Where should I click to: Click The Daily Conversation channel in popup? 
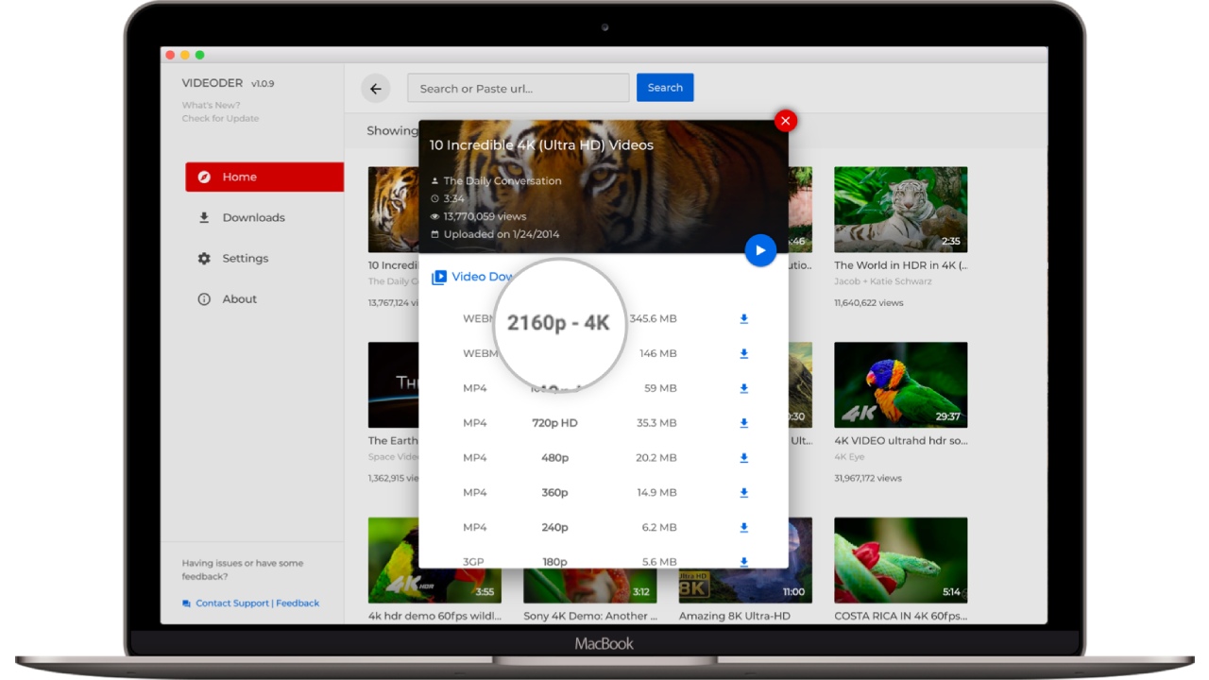tap(502, 180)
